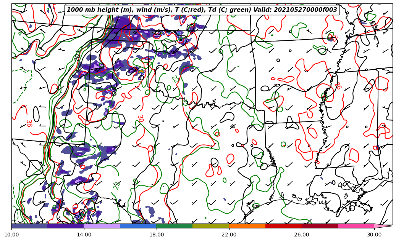396x241 pixels.
Task: Select the 18.00 colorbar tick label
Action: click(157, 235)
